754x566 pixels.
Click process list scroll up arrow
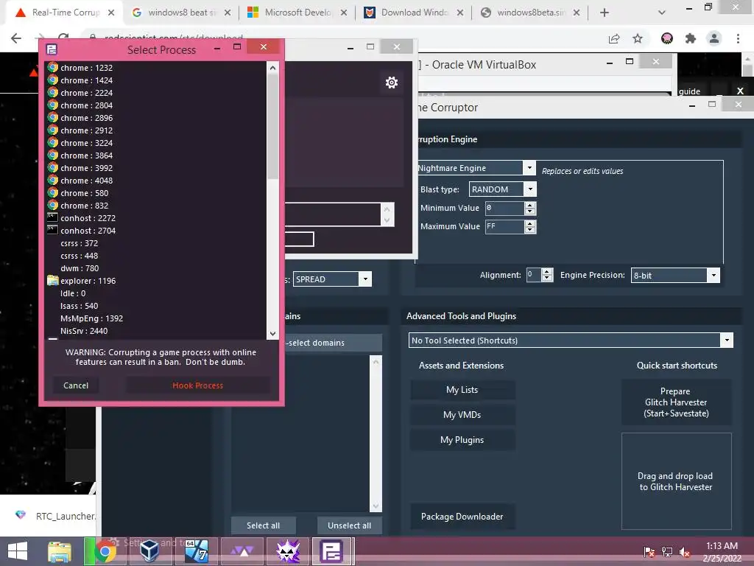[x=272, y=68]
